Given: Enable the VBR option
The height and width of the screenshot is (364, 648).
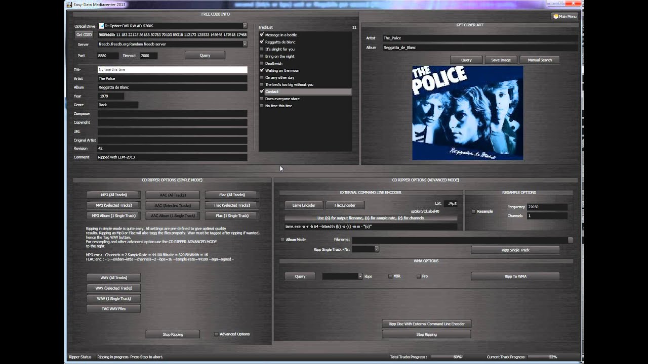Looking at the screenshot, I should click(390, 277).
